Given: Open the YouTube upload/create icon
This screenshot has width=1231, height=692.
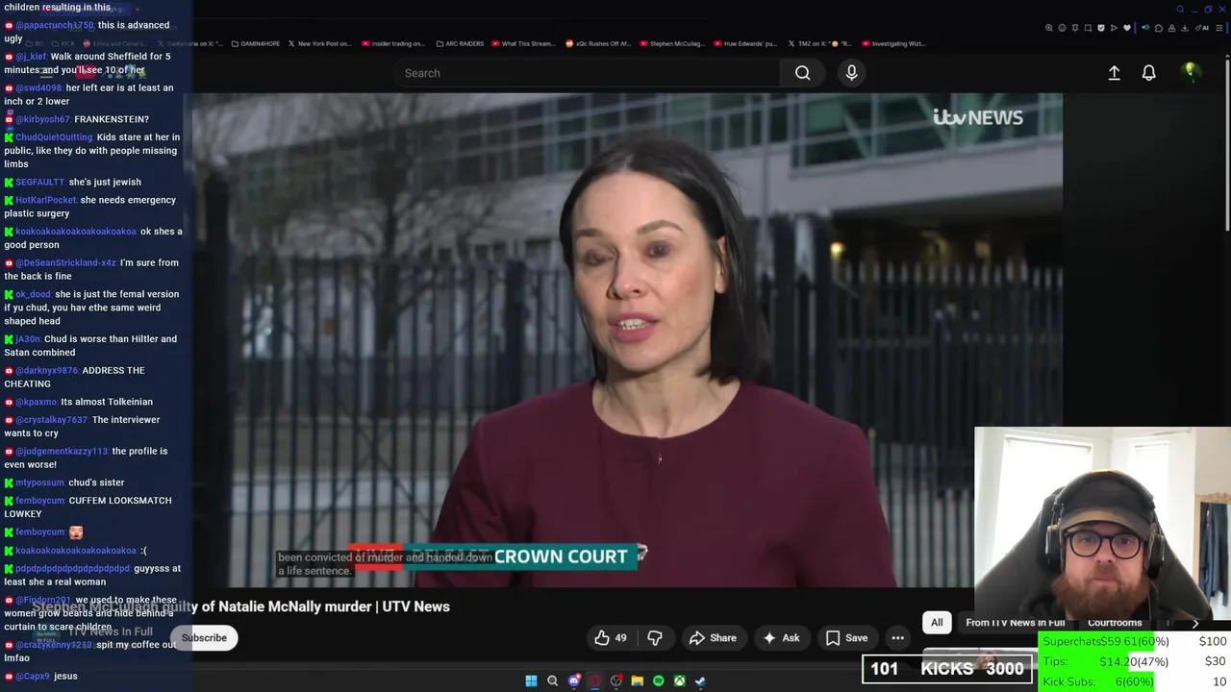Looking at the screenshot, I should point(1114,73).
